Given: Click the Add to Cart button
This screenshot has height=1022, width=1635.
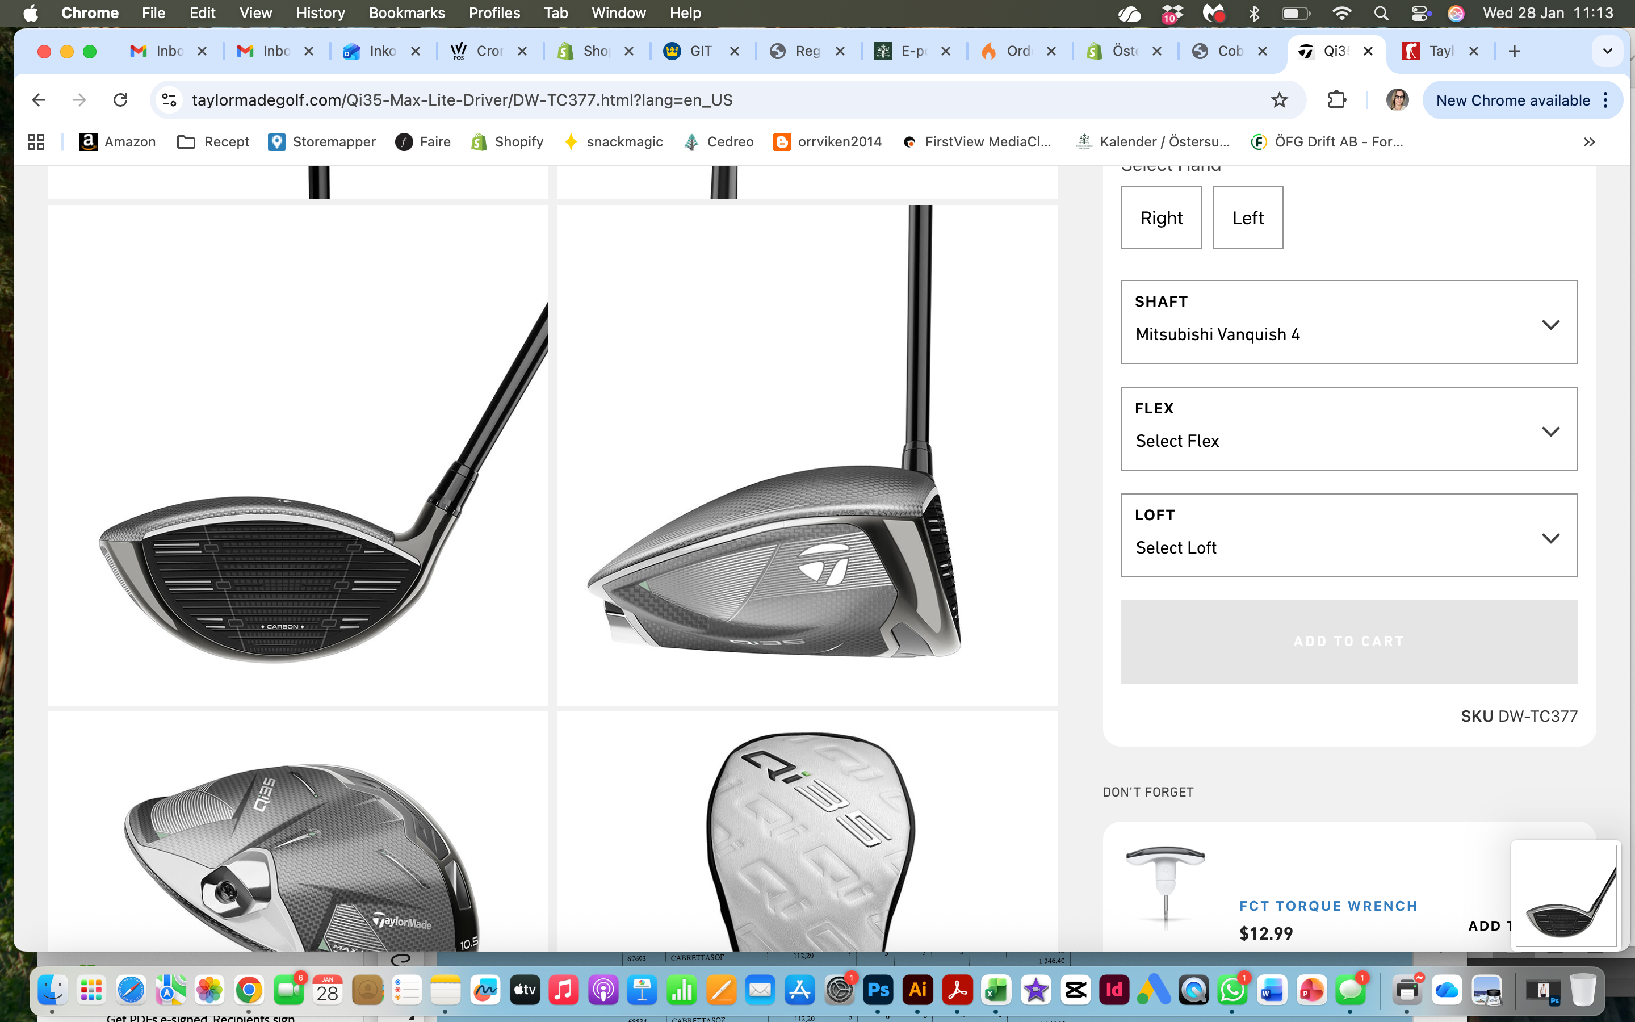Looking at the screenshot, I should [x=1348, y=642].
